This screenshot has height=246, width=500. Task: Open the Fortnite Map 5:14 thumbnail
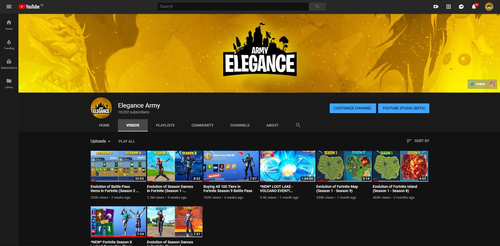tap(344, 166)
